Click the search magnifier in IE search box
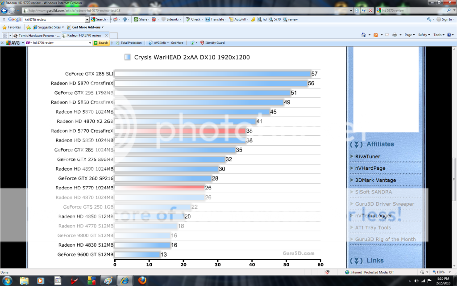Viewport: 457px width, 286px height. click(x=449, y=11)
